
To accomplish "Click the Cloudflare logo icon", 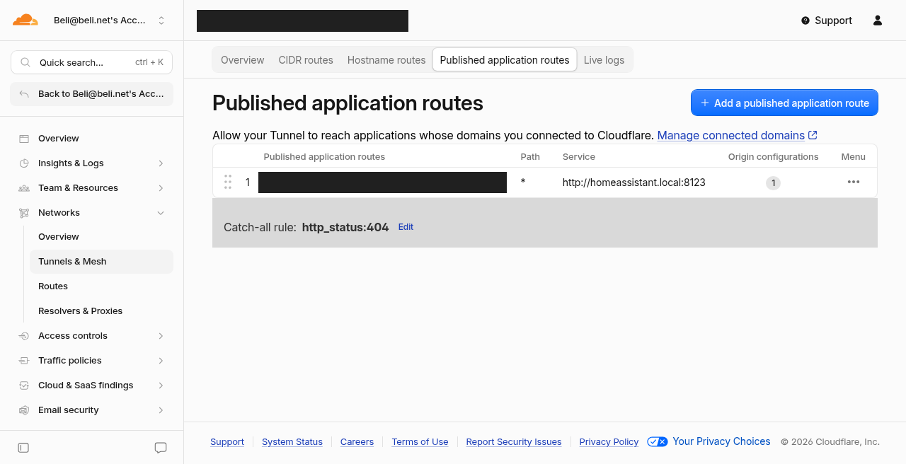I will [25, 20].
